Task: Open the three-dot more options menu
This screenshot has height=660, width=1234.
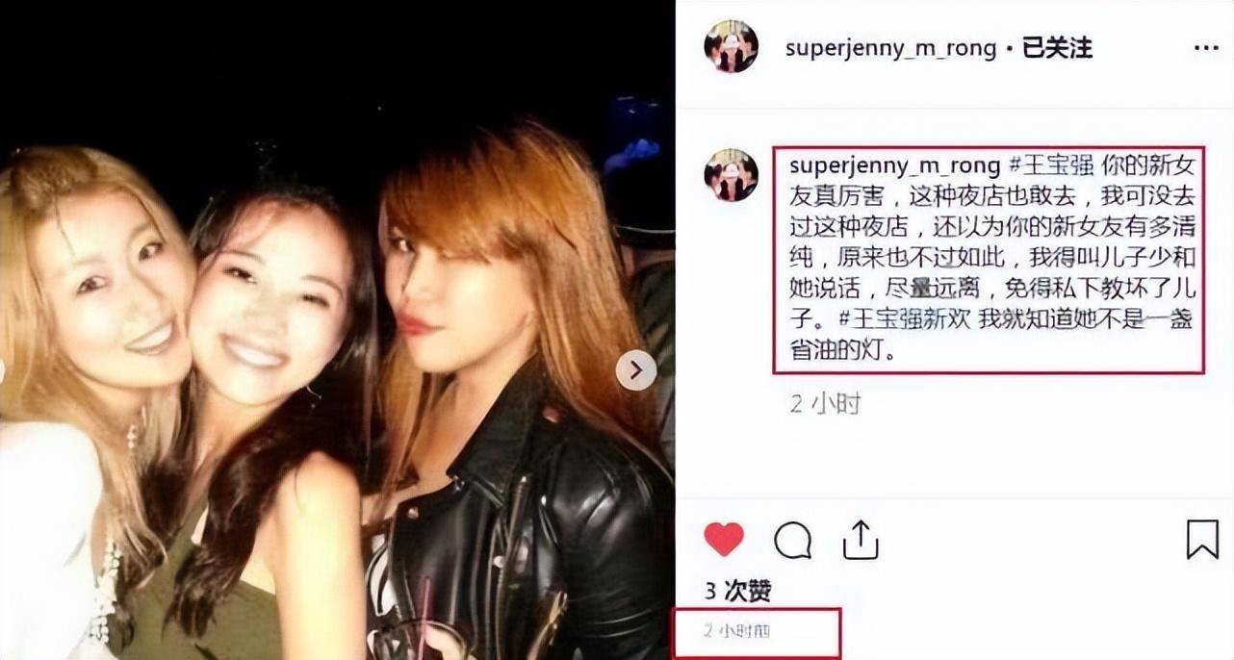Action: pyautogui.click(x=1206, y=47)
